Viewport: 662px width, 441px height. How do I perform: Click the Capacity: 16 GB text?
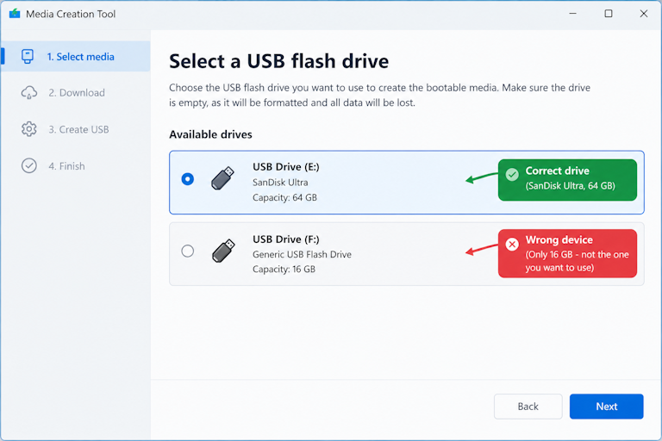click(284, 270)
